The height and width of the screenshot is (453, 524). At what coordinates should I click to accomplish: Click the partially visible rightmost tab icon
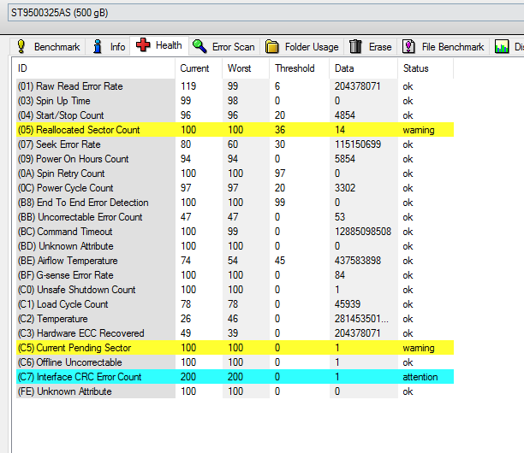502,47
